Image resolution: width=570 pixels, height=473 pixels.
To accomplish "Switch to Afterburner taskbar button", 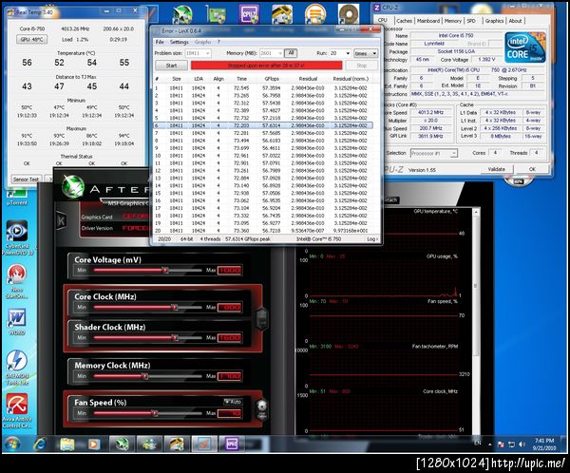I will point(123,444).
